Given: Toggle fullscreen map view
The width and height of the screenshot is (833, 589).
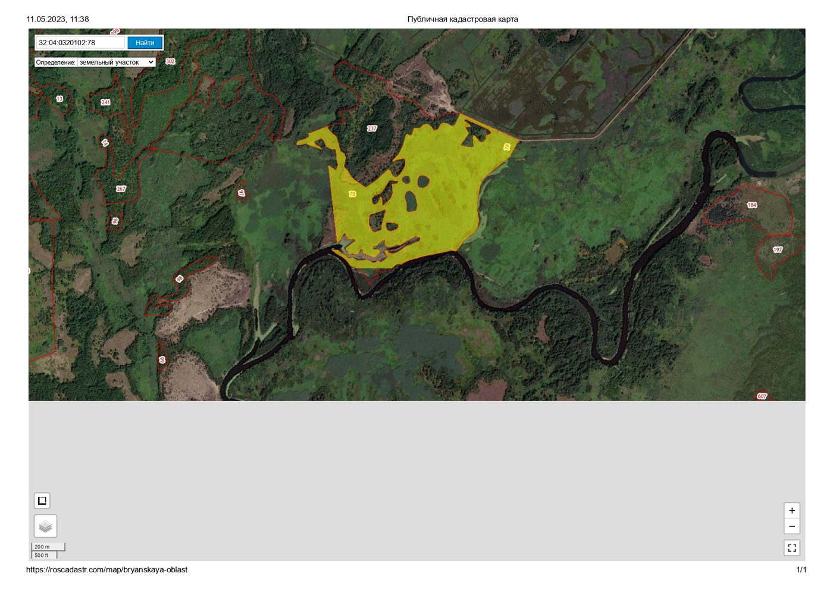Looking at the screenshot, I should 792,548.
